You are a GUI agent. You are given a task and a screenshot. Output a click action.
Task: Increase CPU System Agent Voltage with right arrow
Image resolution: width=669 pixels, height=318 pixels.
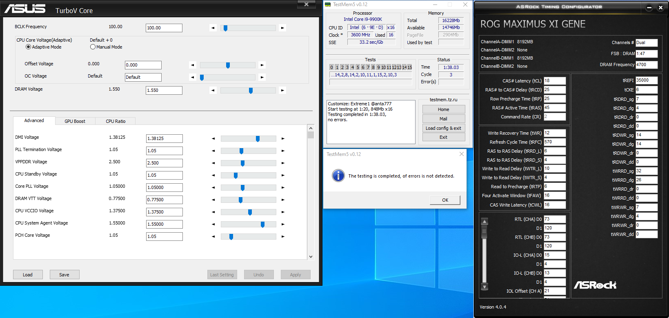point(283,224)
